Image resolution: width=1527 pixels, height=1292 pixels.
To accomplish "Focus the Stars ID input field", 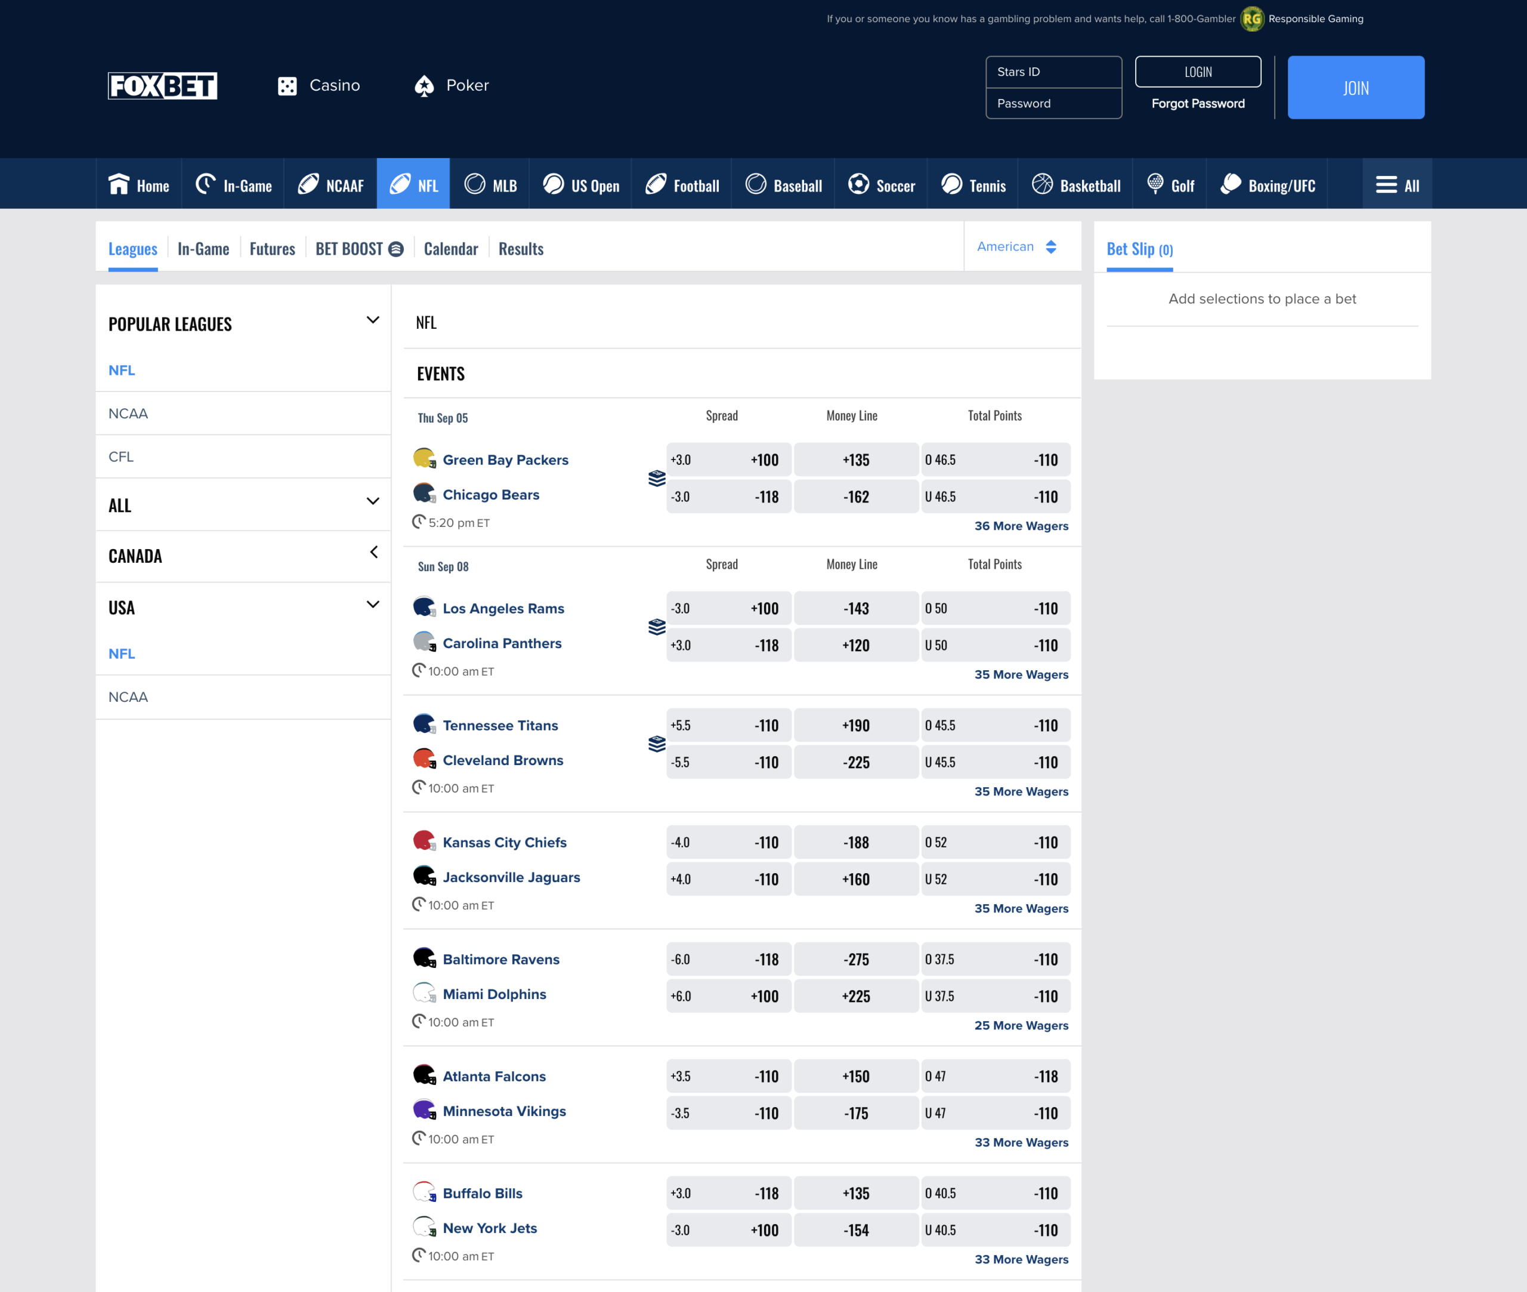I will 1053,72.
